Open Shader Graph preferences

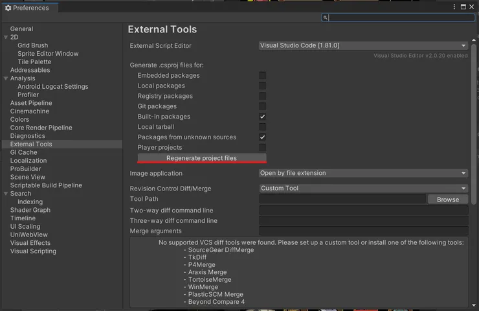(x=30, y=210)
